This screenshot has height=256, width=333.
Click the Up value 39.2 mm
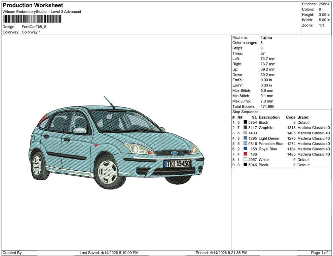click(x=268, y=69)
